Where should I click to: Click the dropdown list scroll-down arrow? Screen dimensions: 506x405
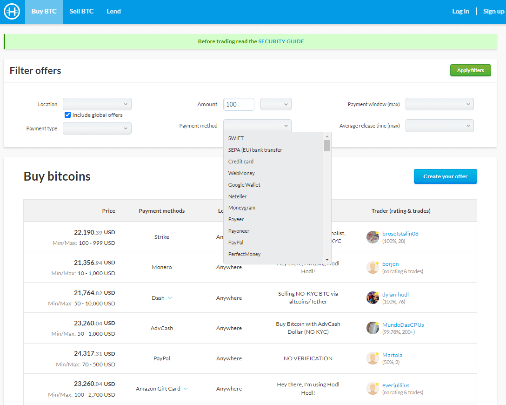pos(327,260)
